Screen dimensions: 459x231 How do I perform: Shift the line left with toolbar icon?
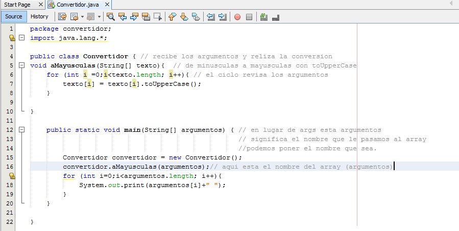(211, 16)
